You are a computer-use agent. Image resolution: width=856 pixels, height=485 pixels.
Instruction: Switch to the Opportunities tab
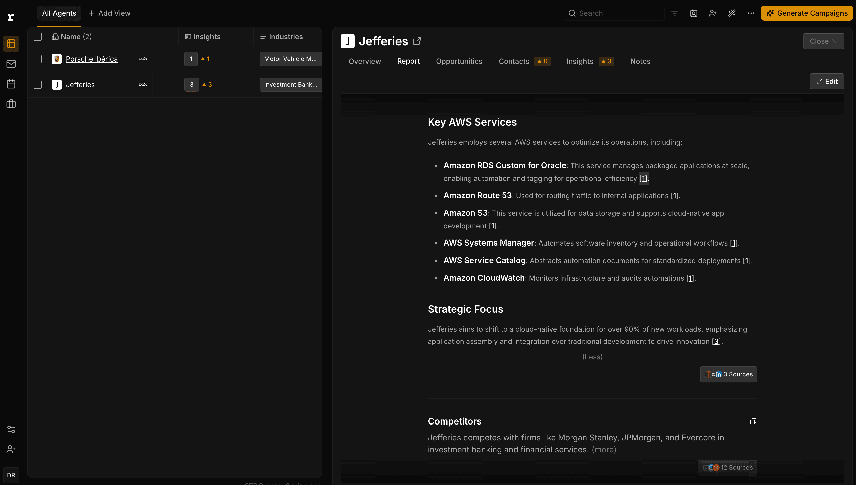click(x=459, y=61)
